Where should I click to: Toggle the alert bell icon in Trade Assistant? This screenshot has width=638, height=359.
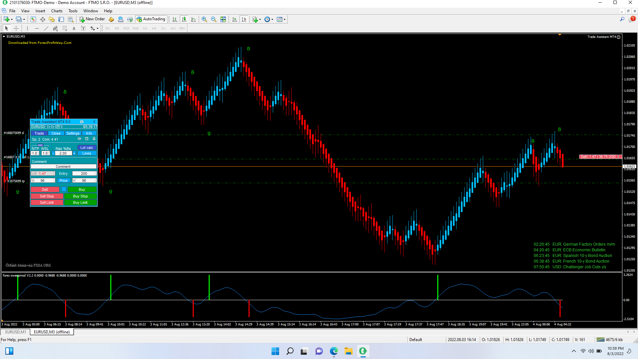point(94,139)
